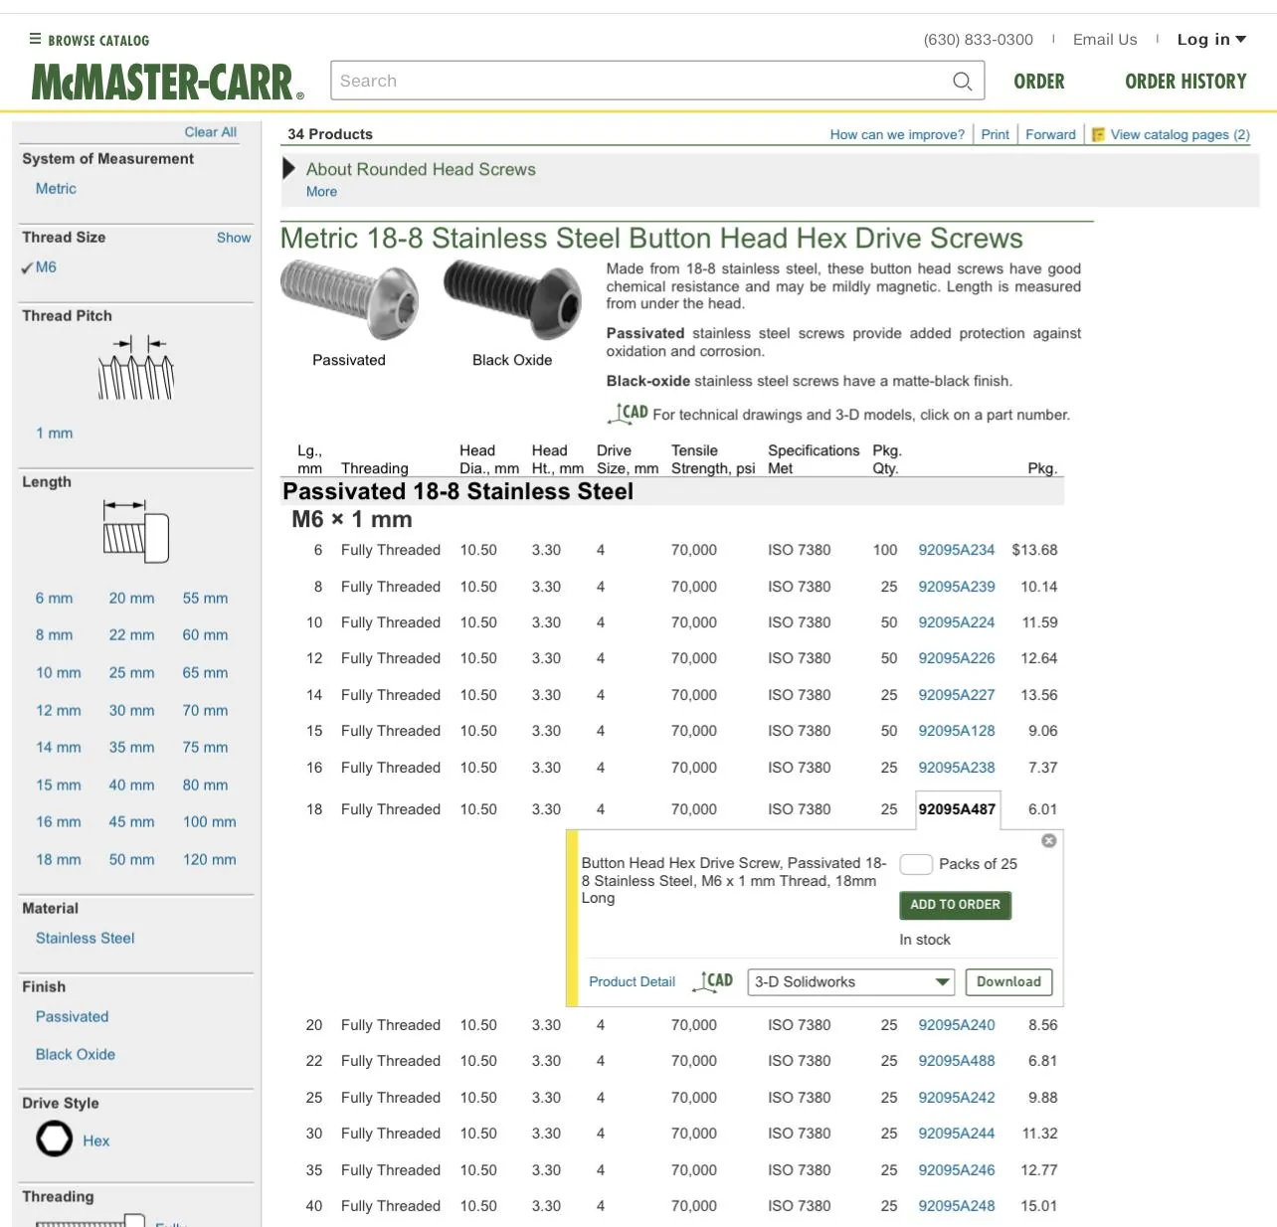View the Passivated screw image
The image size is (1277, 1227).
(349, 298)
